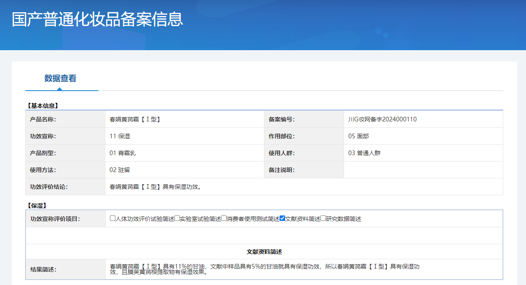526x285 pixels.
Task: Click the 【基本信息】 section heading
Action: tap(42, 105)
